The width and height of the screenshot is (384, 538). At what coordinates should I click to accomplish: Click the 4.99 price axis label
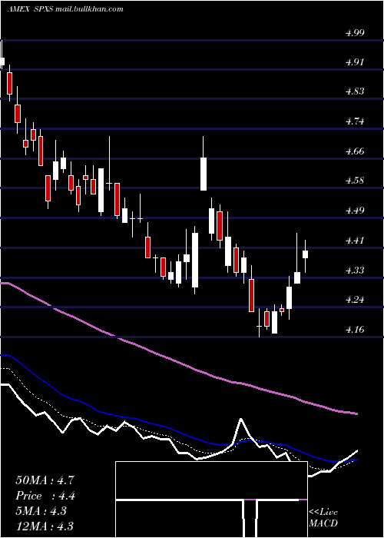click(355, 33)
